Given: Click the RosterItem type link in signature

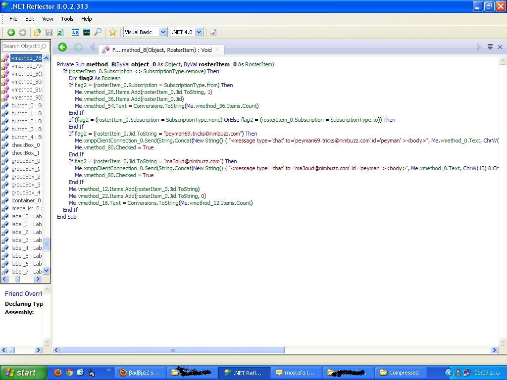Looking at the screenshot, I should pyautogui.click(x=258, y=64).
